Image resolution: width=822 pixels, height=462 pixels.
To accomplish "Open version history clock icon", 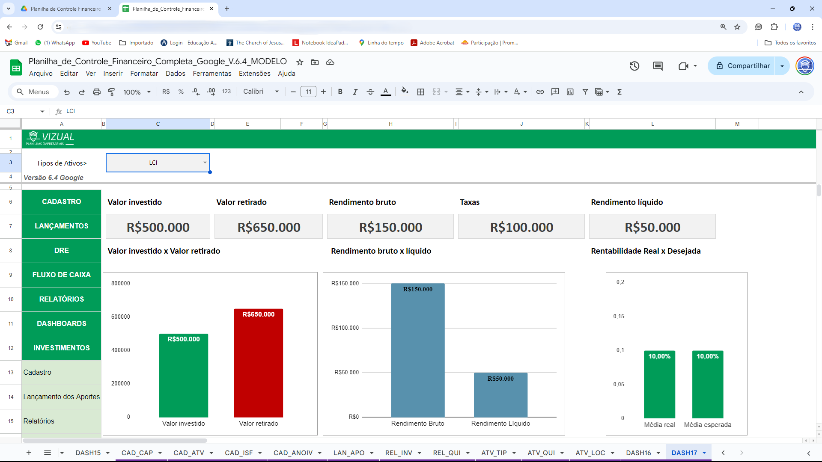I will click(x=634, y=66).
